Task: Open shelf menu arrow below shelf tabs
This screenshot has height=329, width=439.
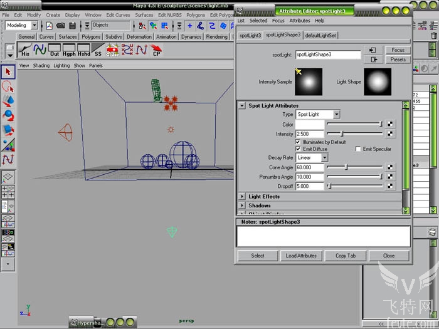Action: (10, 55)
